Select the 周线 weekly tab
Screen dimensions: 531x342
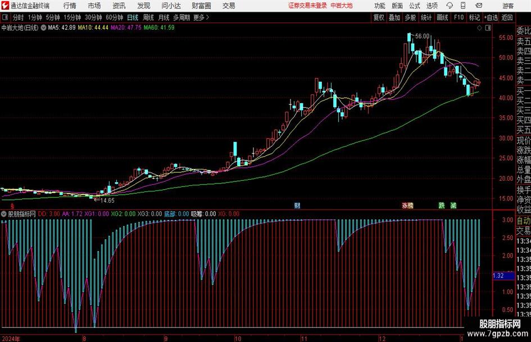click(x=148, y=17)
